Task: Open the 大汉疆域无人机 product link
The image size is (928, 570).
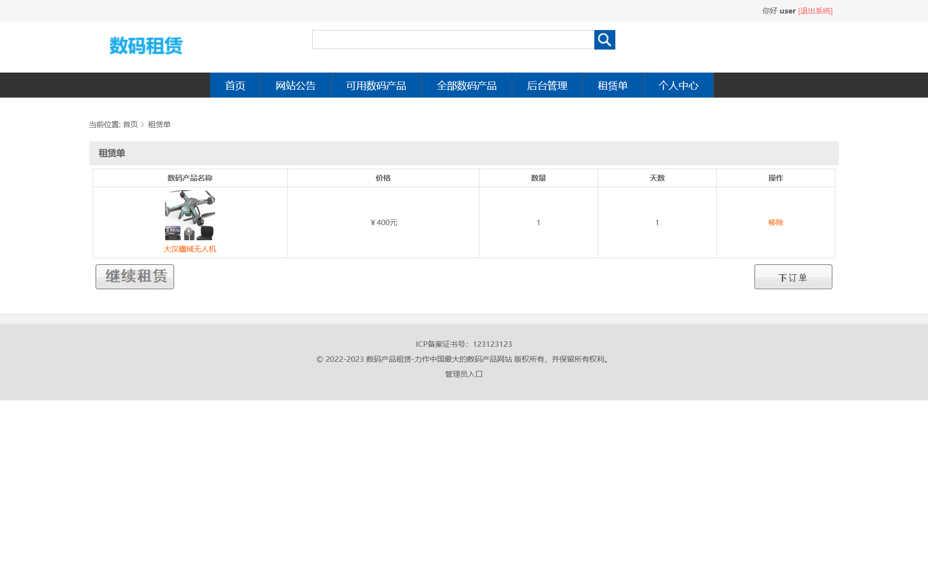Action: coord(190,249)
